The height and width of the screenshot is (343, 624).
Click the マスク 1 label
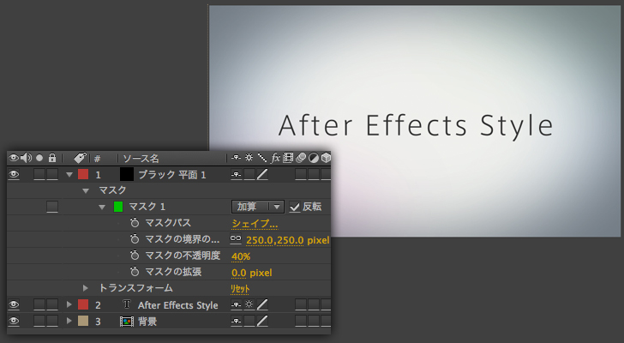coord(147,207)
